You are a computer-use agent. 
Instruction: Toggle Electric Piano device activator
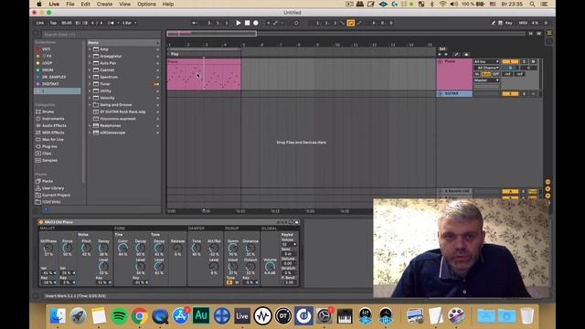(x=40, y=222)
